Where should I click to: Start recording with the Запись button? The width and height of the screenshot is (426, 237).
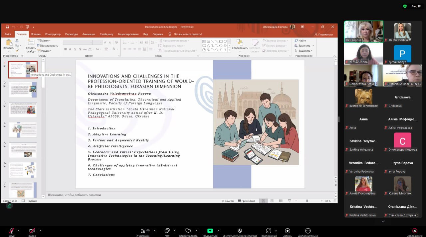[x=287, y=231]
